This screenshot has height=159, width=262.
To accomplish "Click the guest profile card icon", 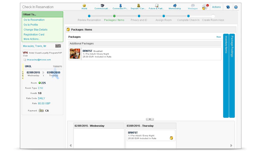I will tap(58, 46).
